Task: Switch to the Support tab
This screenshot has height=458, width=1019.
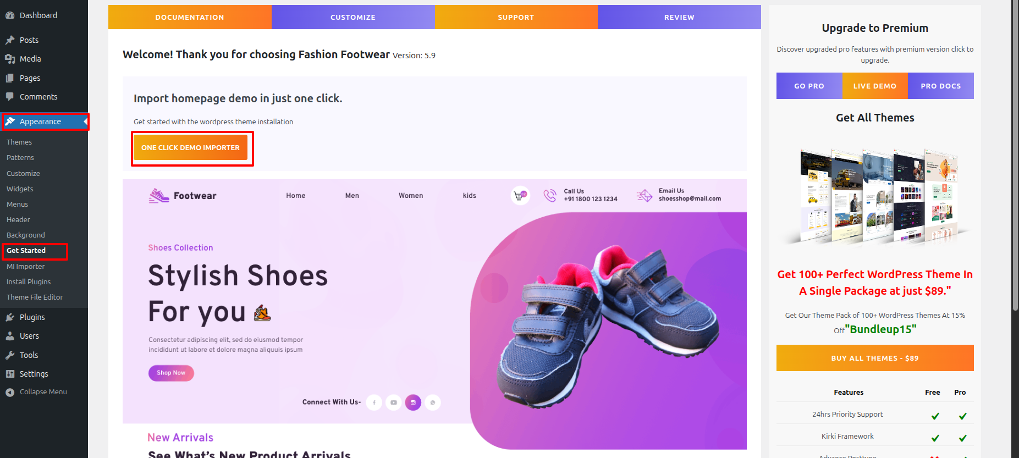Action: (x=516, y=17)
